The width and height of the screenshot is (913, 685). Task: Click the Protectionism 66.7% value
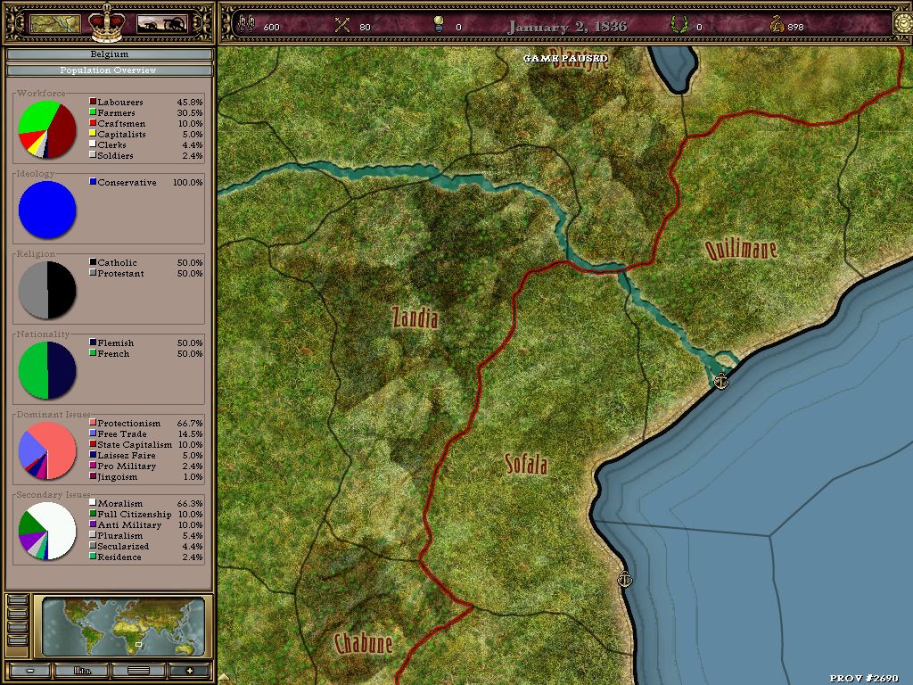click(190, 424)
